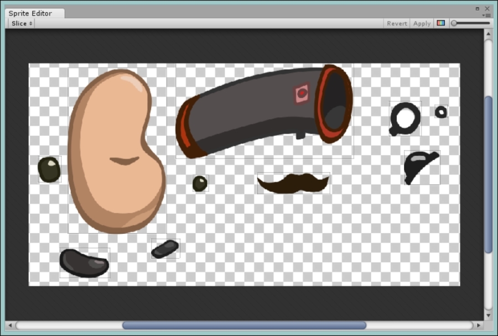Toggle the RGB/alpha color view icon
The image size is (498, 336).
441,23
